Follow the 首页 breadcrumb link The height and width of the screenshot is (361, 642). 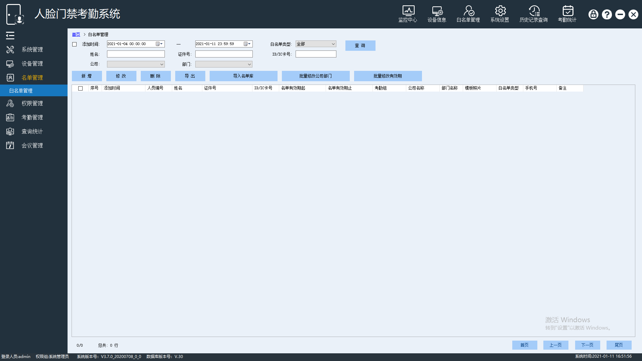(76, 34)
